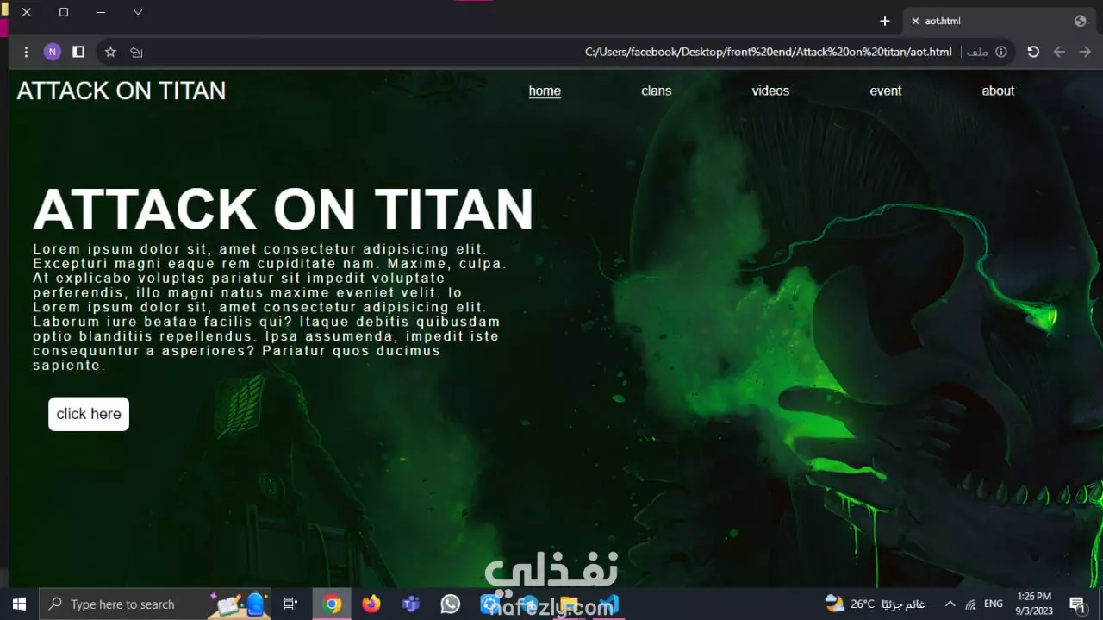Open the videos nav link
Image resolution: width=1103 pixels, height=620 pixels.
tap(770, 91)
